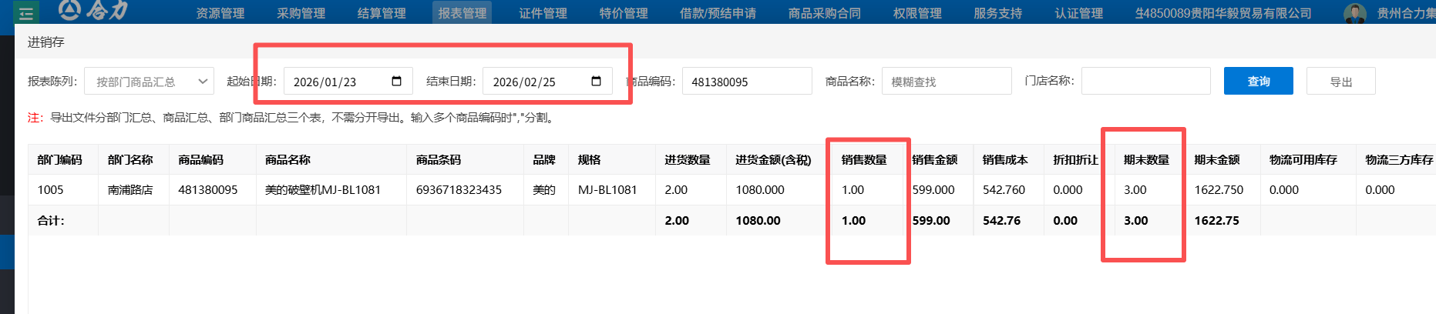Screen dimensions: 1436x314
Task: Open calendar picker for 起始日期
Action: tap(396, 82)
